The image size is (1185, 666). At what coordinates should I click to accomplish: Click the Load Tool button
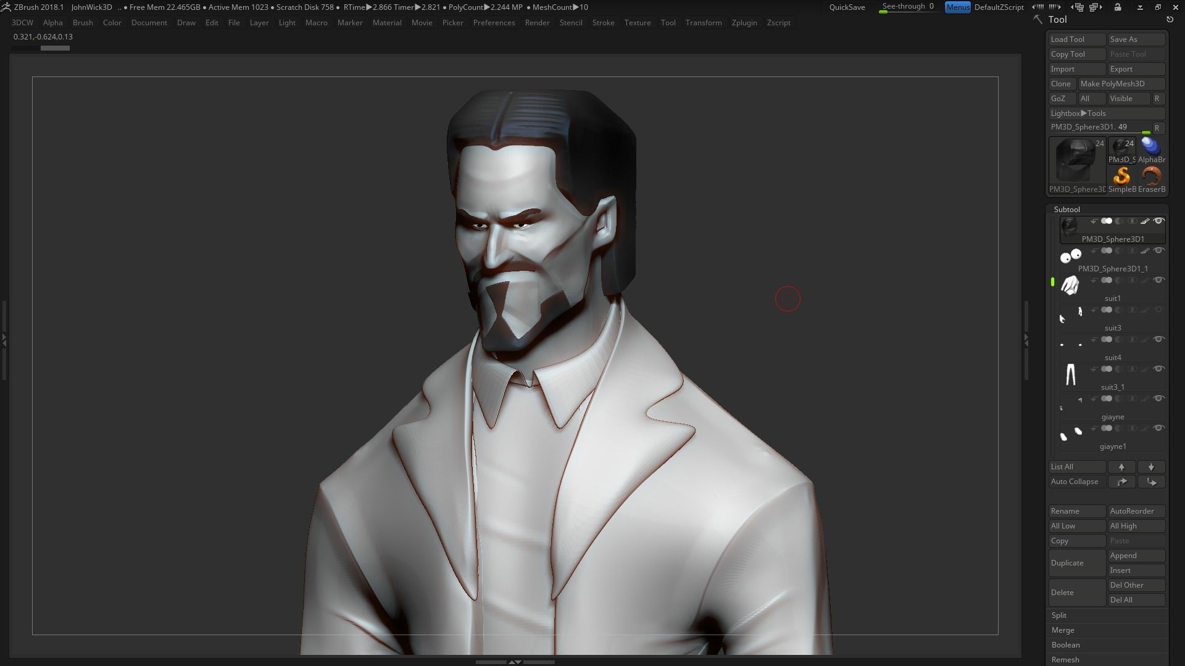coord(1077,39)
